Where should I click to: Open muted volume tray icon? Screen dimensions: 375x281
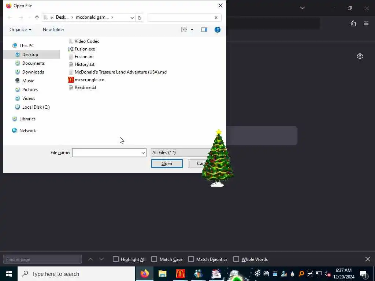327,274
